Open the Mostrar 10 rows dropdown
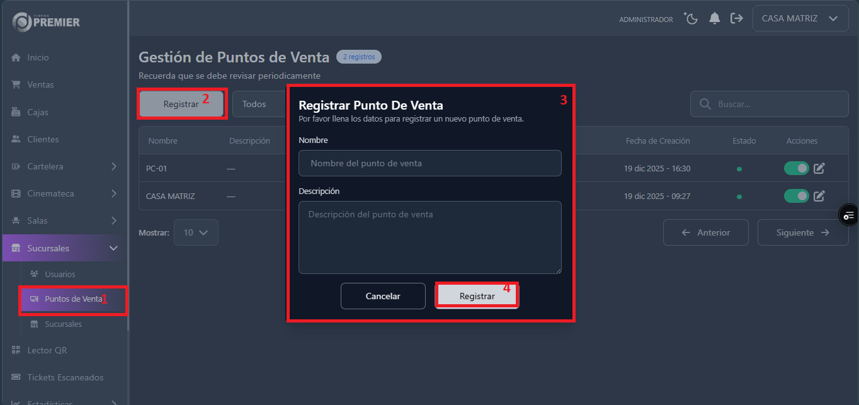859x405 pixels. pos(196,232)
